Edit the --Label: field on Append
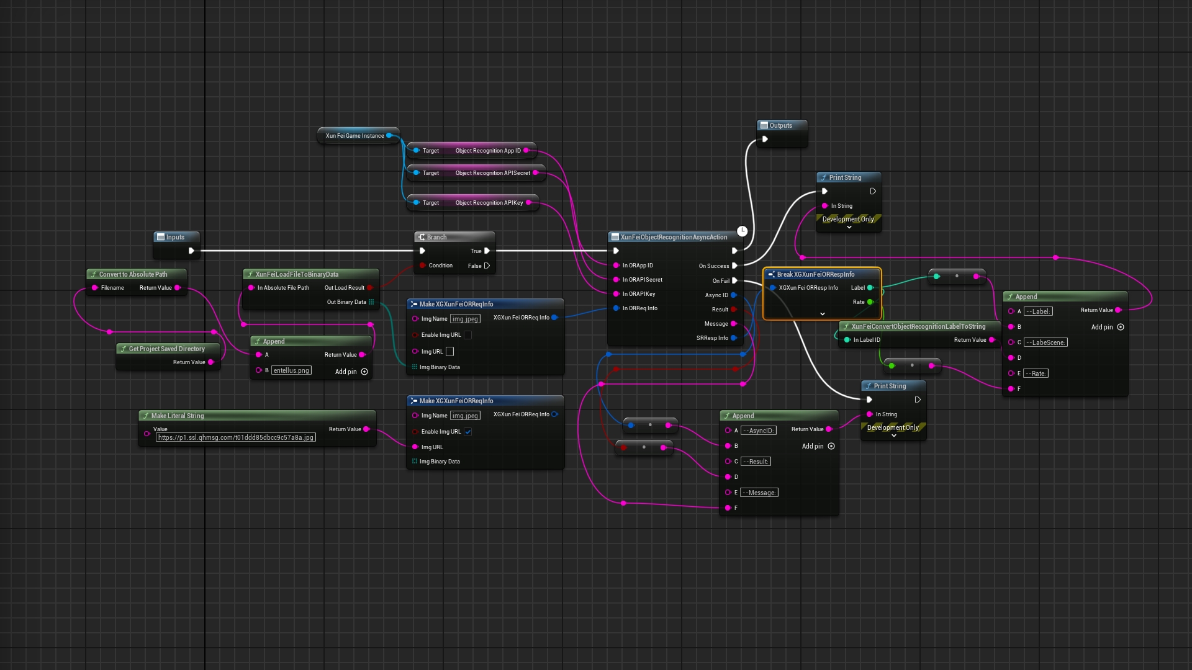This screenshot has width=1192, height=670. pyautogui.click(x=1038, y=311)
